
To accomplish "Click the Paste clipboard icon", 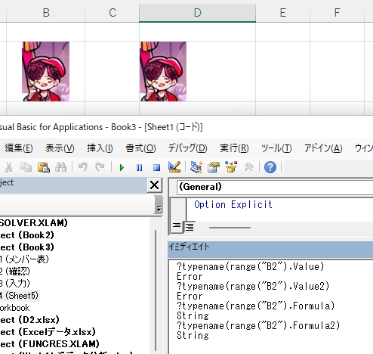I will tap(44, 167).
